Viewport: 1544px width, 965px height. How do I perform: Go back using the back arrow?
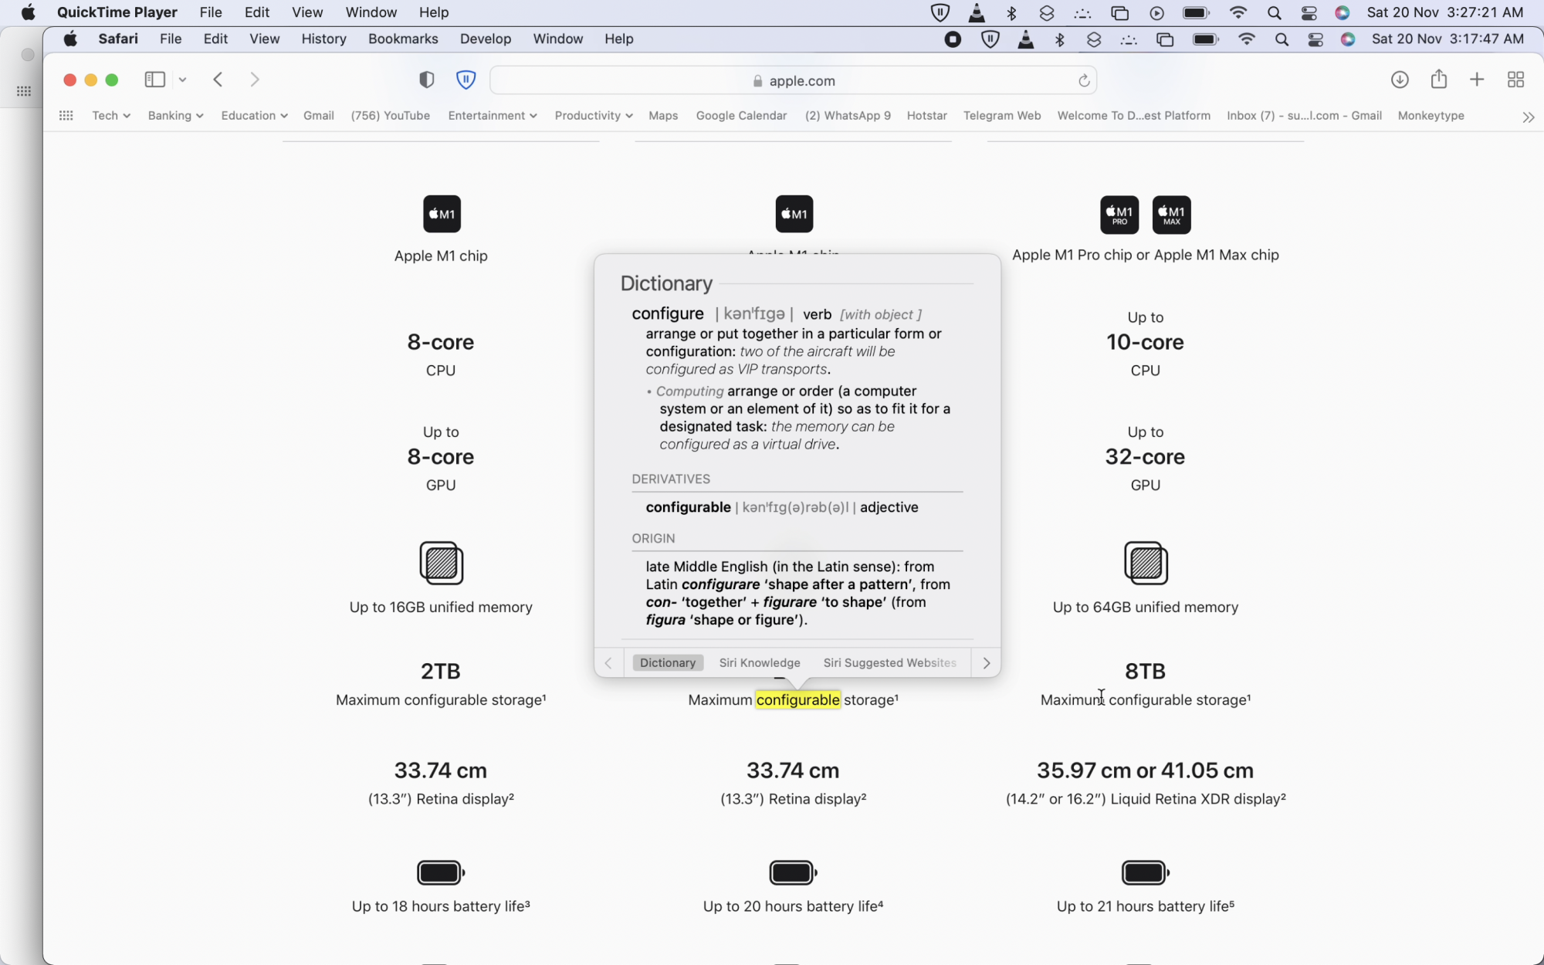(218, 80)
